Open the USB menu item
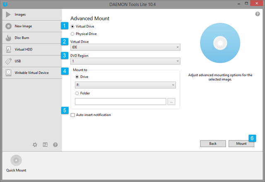This screenshot has height=182, width=265. (32, 61)
